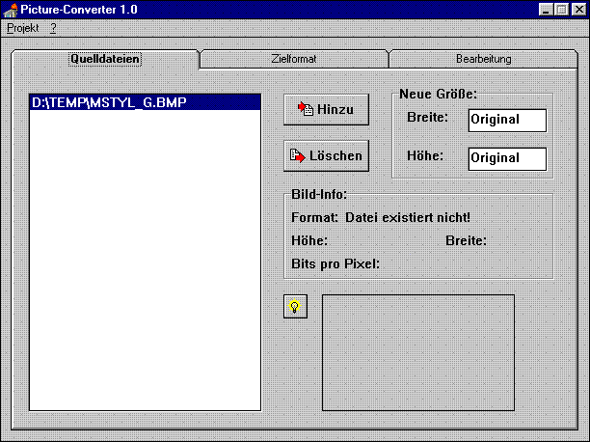This screenshot has width=590, height=442.
Task: Click the 'Datei existiert nicht!' format text
Action: tap(407, 217)
